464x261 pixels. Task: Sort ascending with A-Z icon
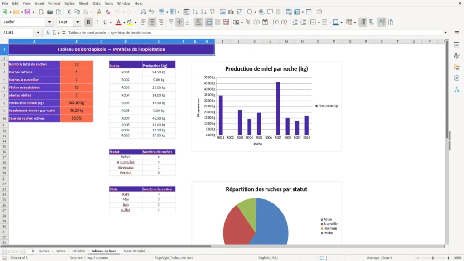coord(195,12)
